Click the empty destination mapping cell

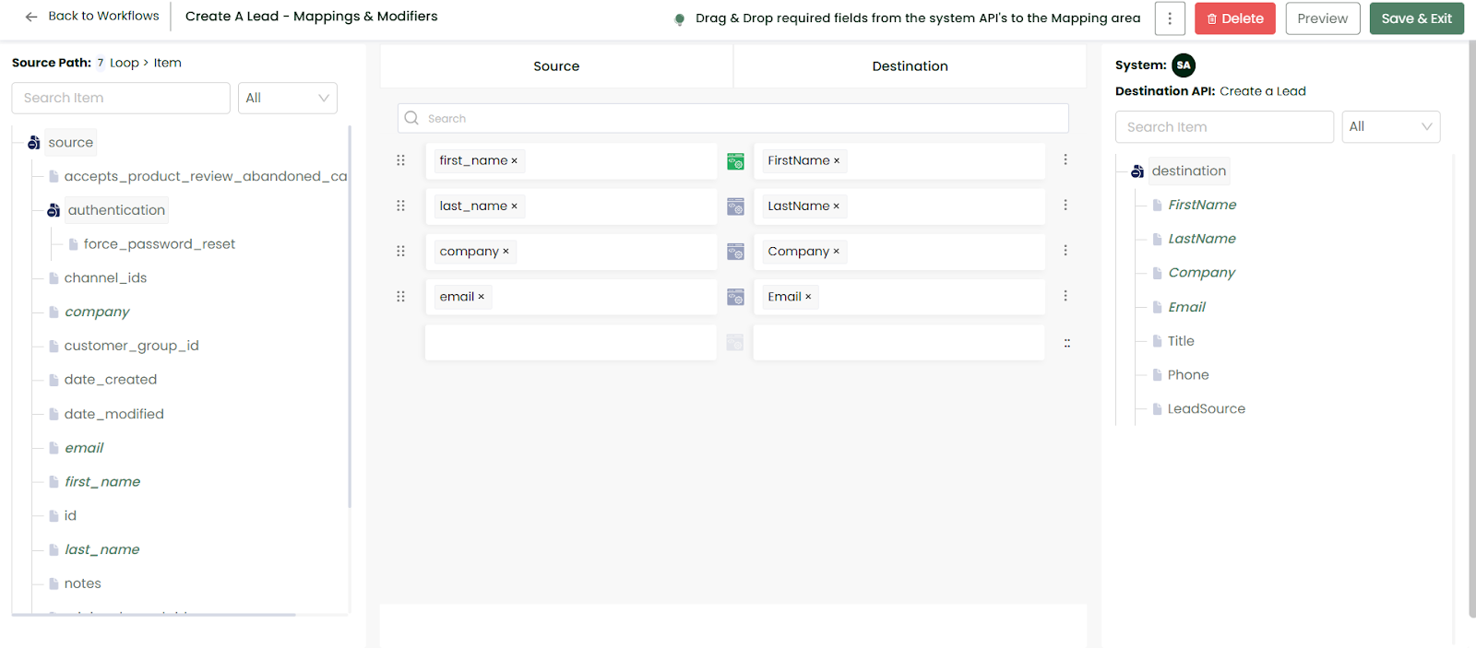coord(899,342)
